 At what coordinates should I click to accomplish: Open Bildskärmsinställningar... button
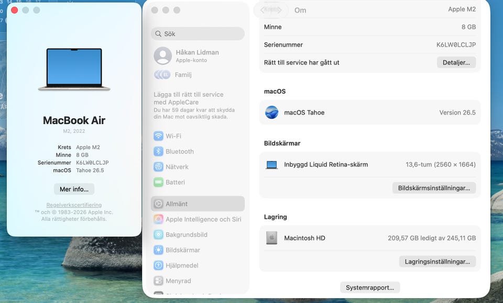click(434, 188)
